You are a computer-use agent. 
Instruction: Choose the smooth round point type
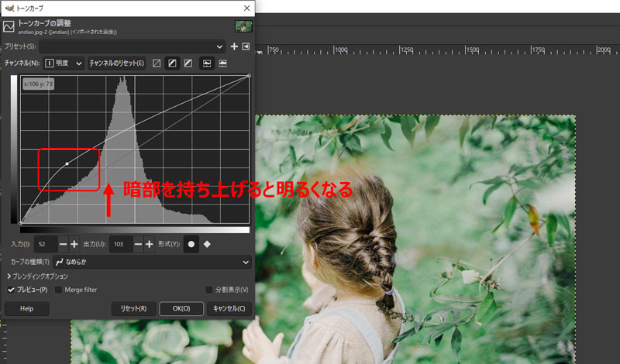coord(191,244)
